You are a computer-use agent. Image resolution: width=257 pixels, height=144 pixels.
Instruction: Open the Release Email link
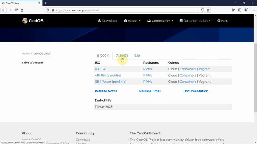point(150,91)
